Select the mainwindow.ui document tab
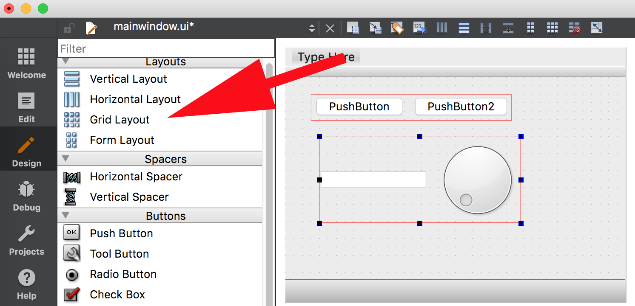Image resolution: width=635 pixels, height=306 pixels. click(154, 26)
